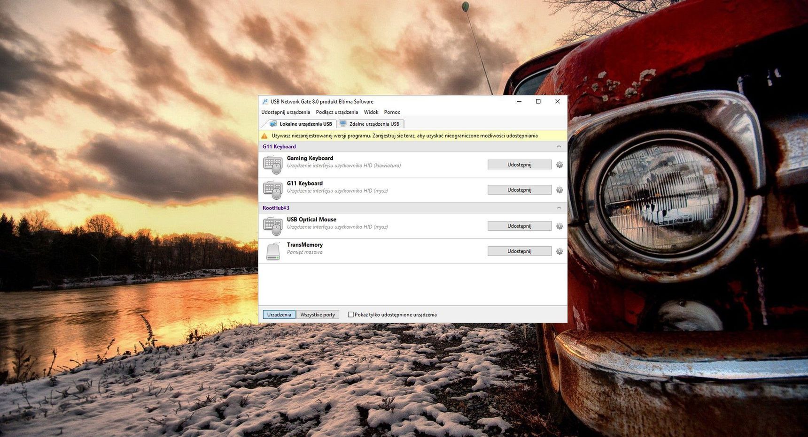Select the 'USB Optical Mouse' device name
This screenshot has height=437, width=808.
point(311,220)
